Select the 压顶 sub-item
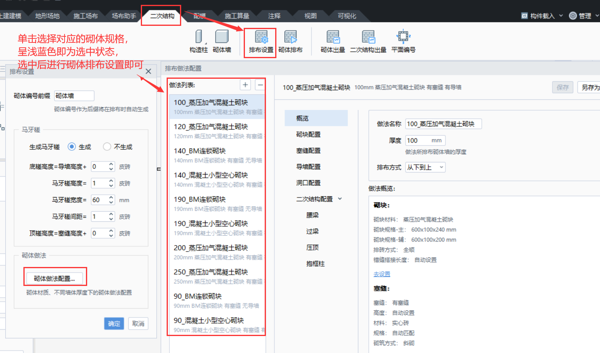Viewport: 600px width, 353px height. click(313, 247)
